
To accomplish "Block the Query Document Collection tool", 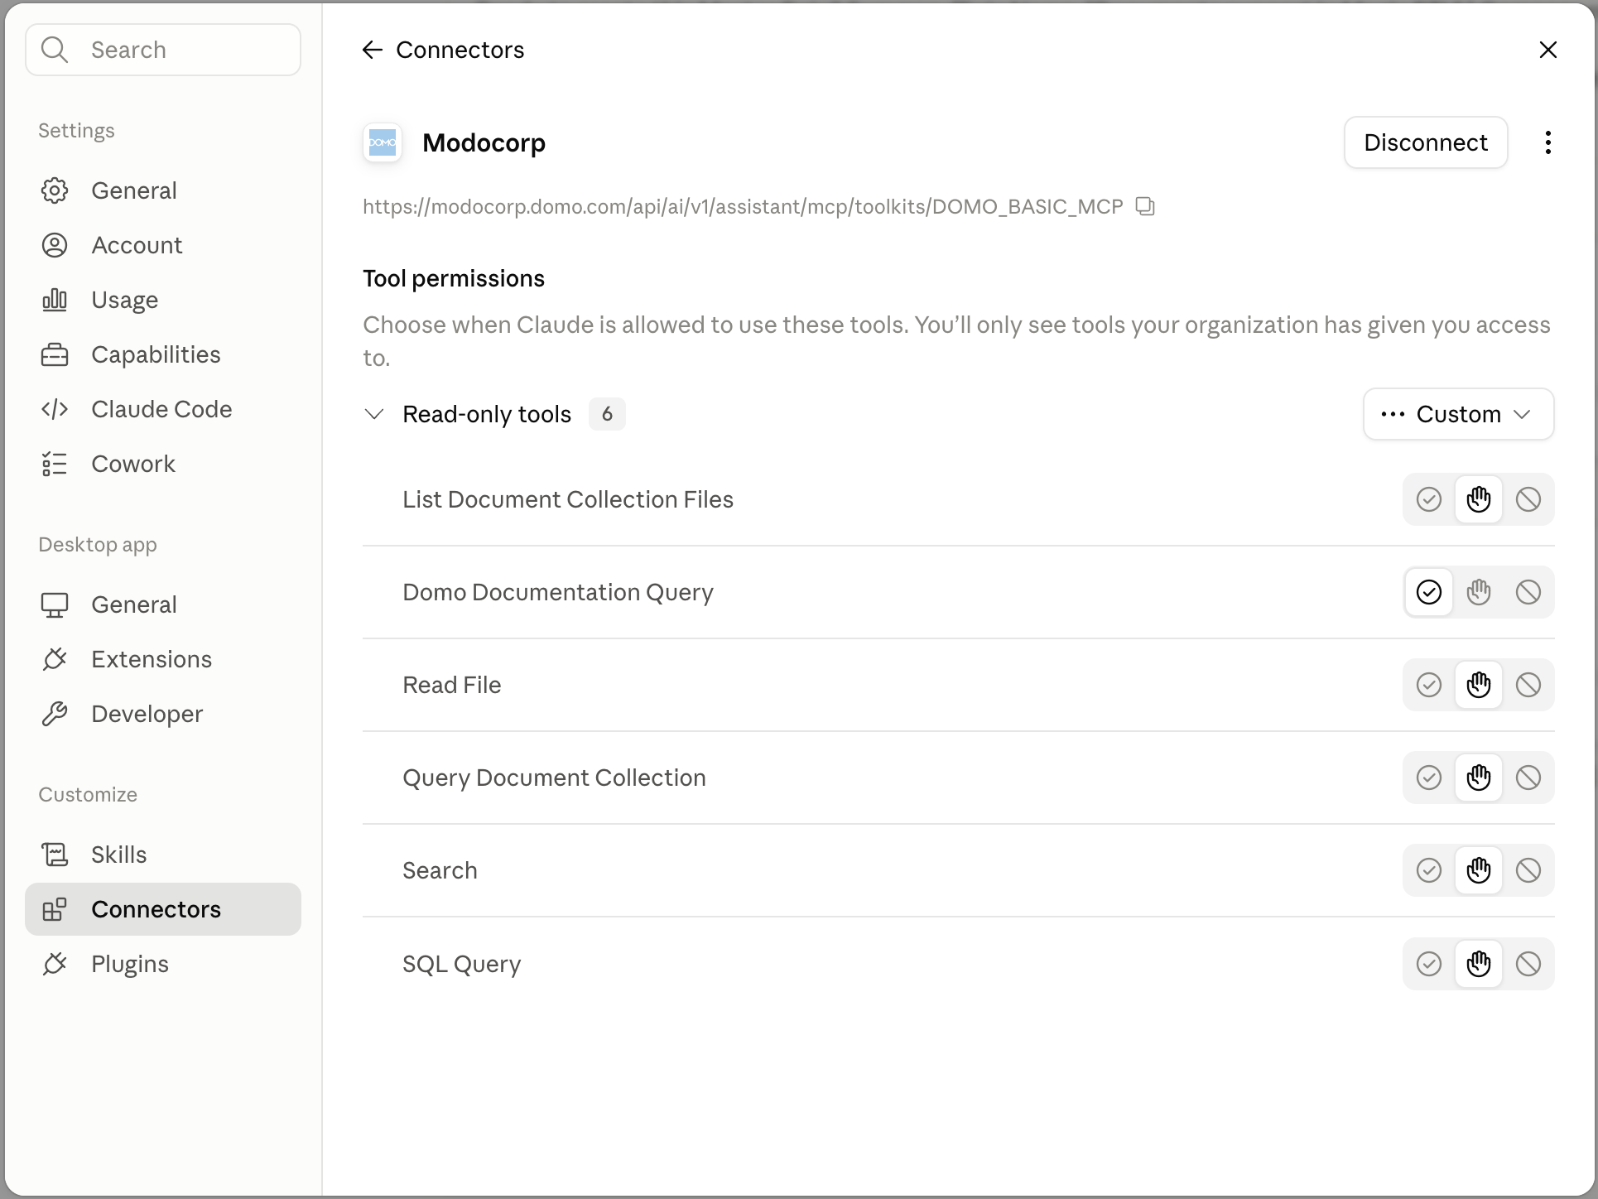I will coord(1528,778).
